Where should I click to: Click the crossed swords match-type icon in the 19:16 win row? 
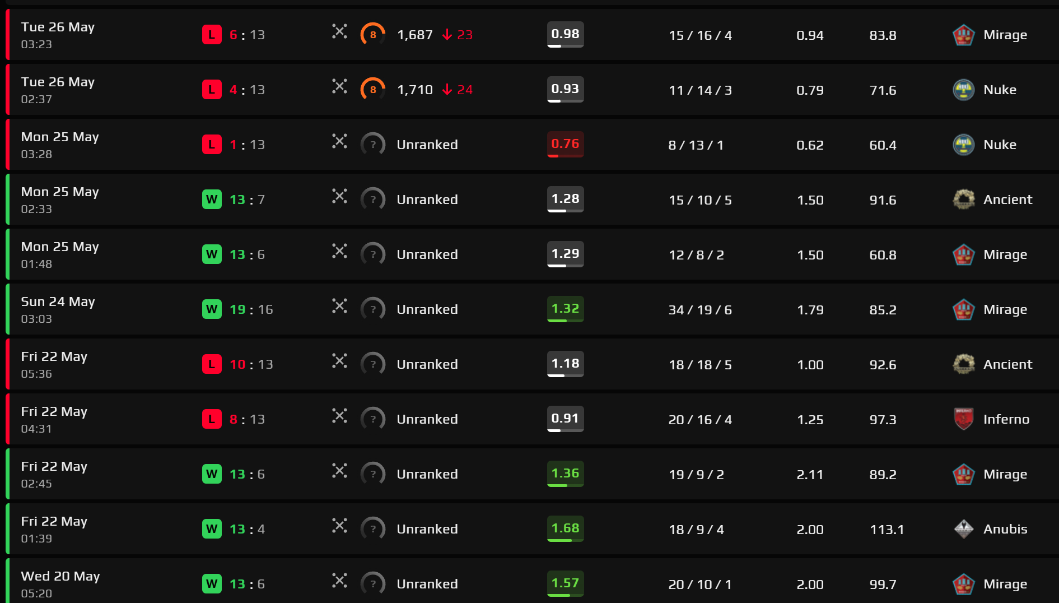[x=339, y=306]
